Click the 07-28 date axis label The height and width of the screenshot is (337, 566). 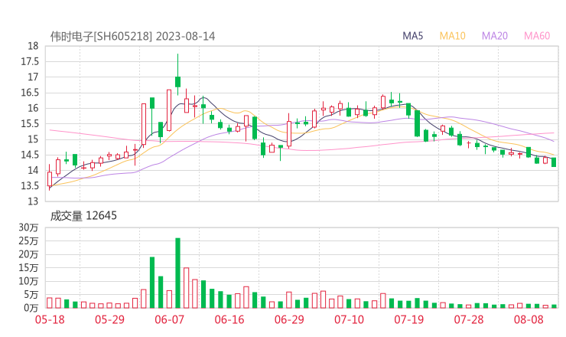469,319
